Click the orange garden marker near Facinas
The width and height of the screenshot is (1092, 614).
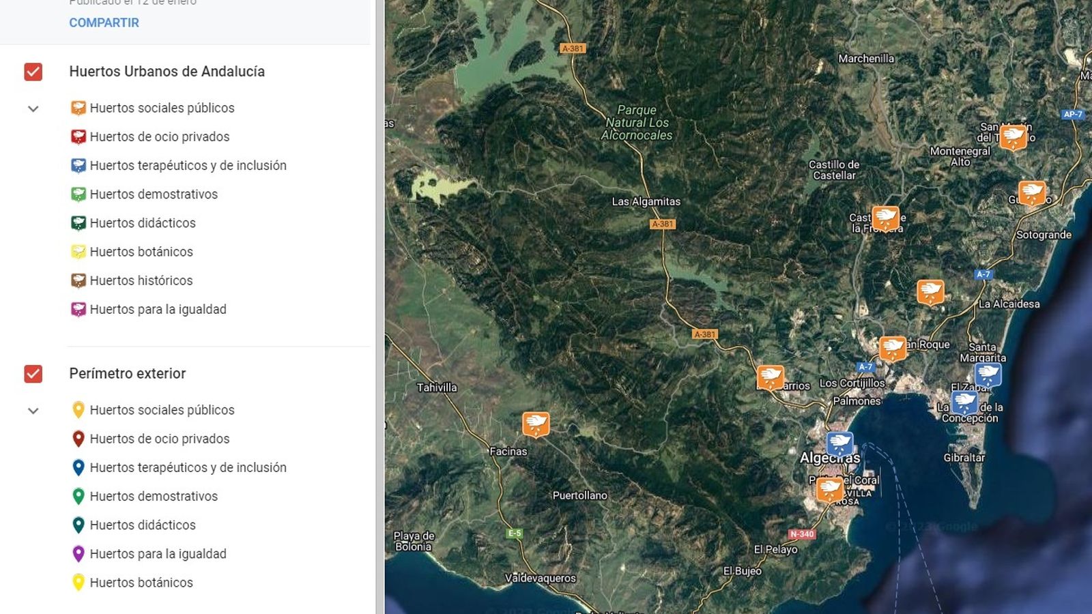pos(536,424)
